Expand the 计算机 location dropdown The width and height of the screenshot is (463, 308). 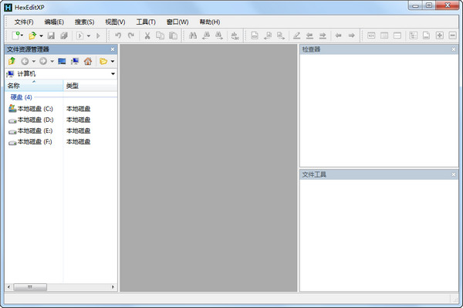(x=113, y=73)
